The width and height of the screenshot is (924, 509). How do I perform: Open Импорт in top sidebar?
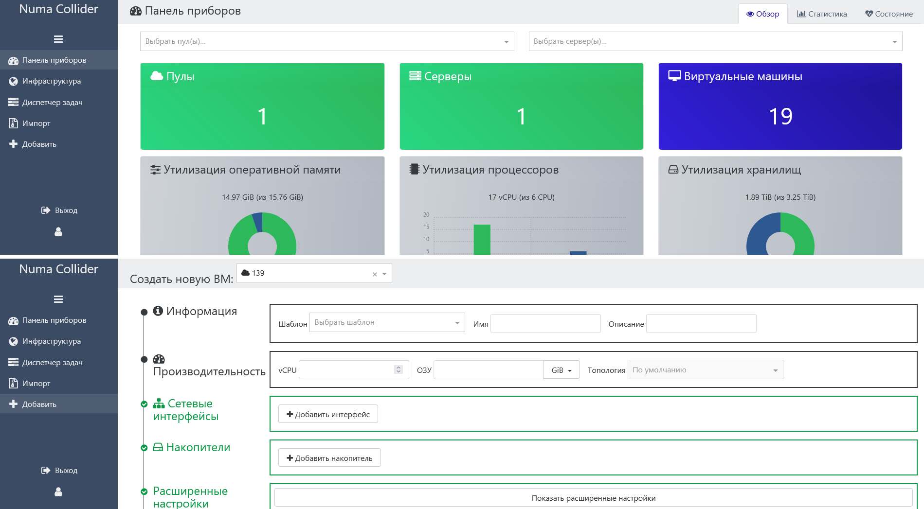click(x=58, y=123)
